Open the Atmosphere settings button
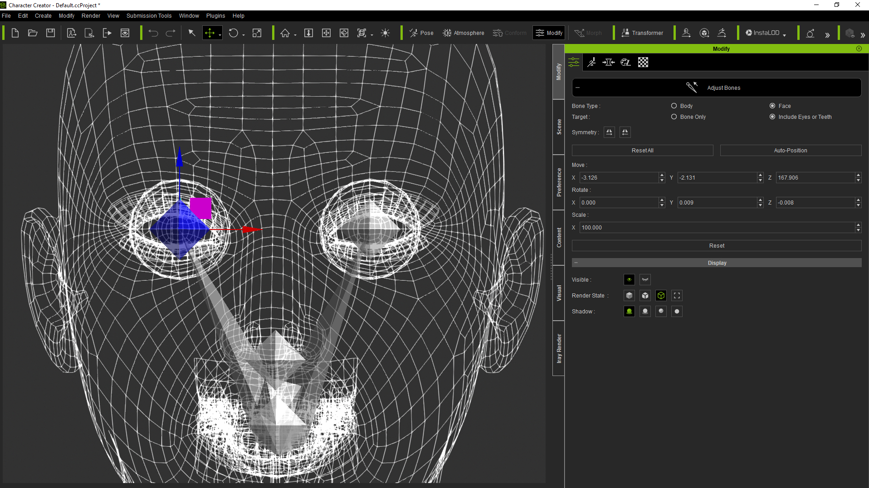The height and width of the screenshot is (488, 869). click(464, 33)
